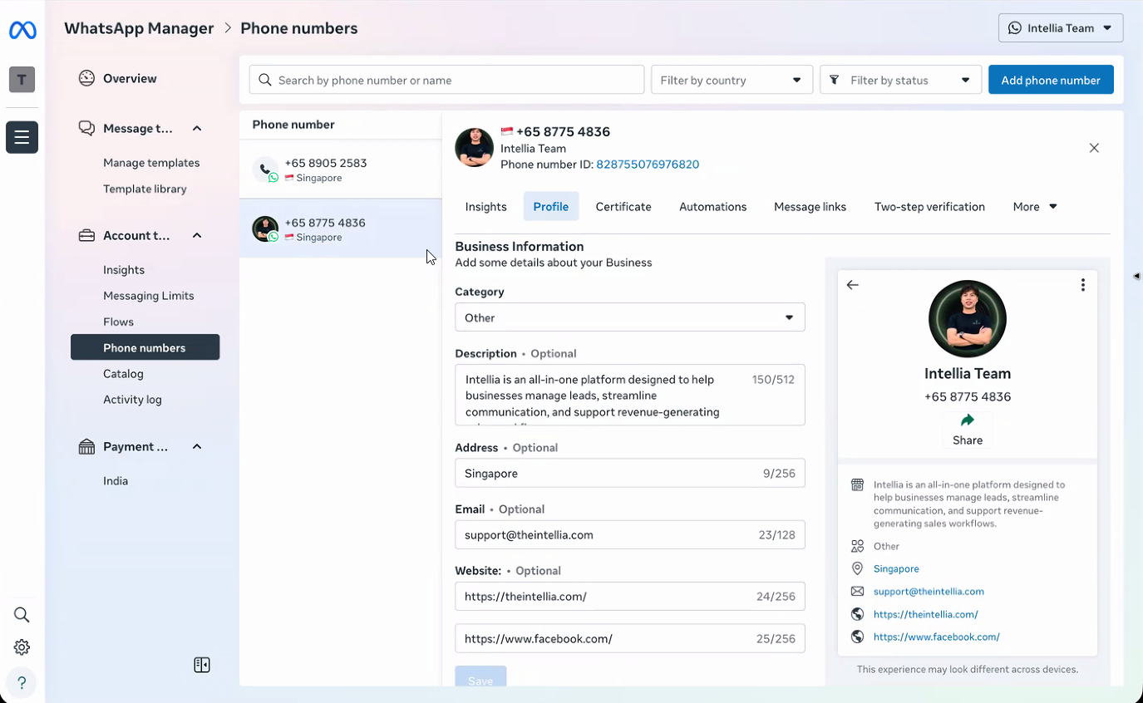Collapse the Message templates section
This screenshot has width=1143, height=703.
197,129
